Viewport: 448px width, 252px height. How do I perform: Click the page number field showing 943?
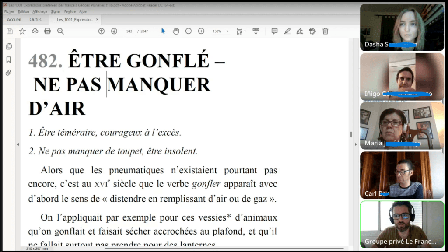(129, 31)
